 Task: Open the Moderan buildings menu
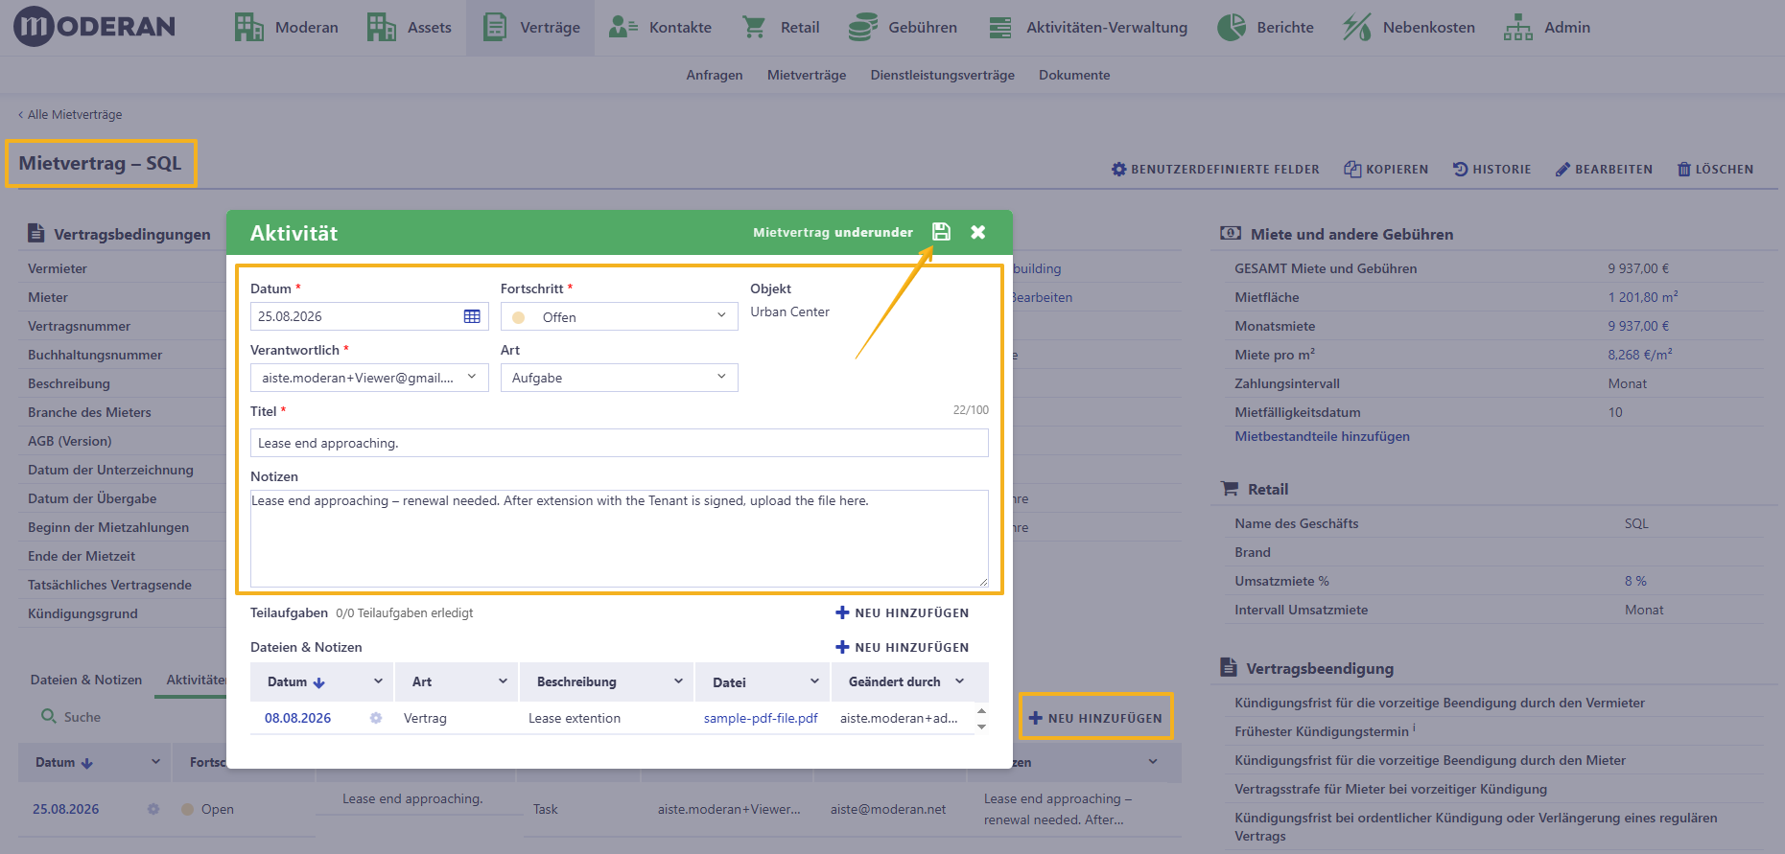click(286, 27)
